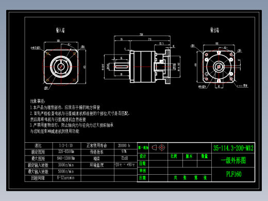Click the 额定扭矩 table cell
This screenshot has width=268, height=201.
(38, 152)
